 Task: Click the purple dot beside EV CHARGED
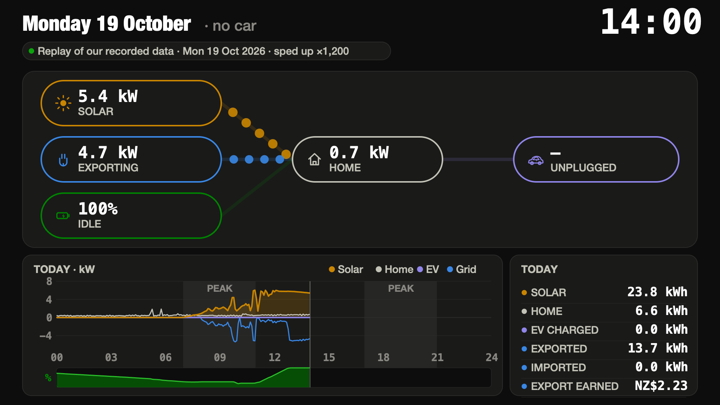524,330
